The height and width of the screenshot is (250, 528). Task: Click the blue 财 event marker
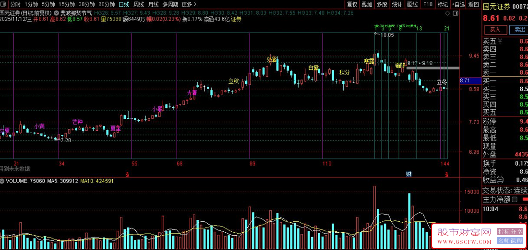(x=408, y=174)
